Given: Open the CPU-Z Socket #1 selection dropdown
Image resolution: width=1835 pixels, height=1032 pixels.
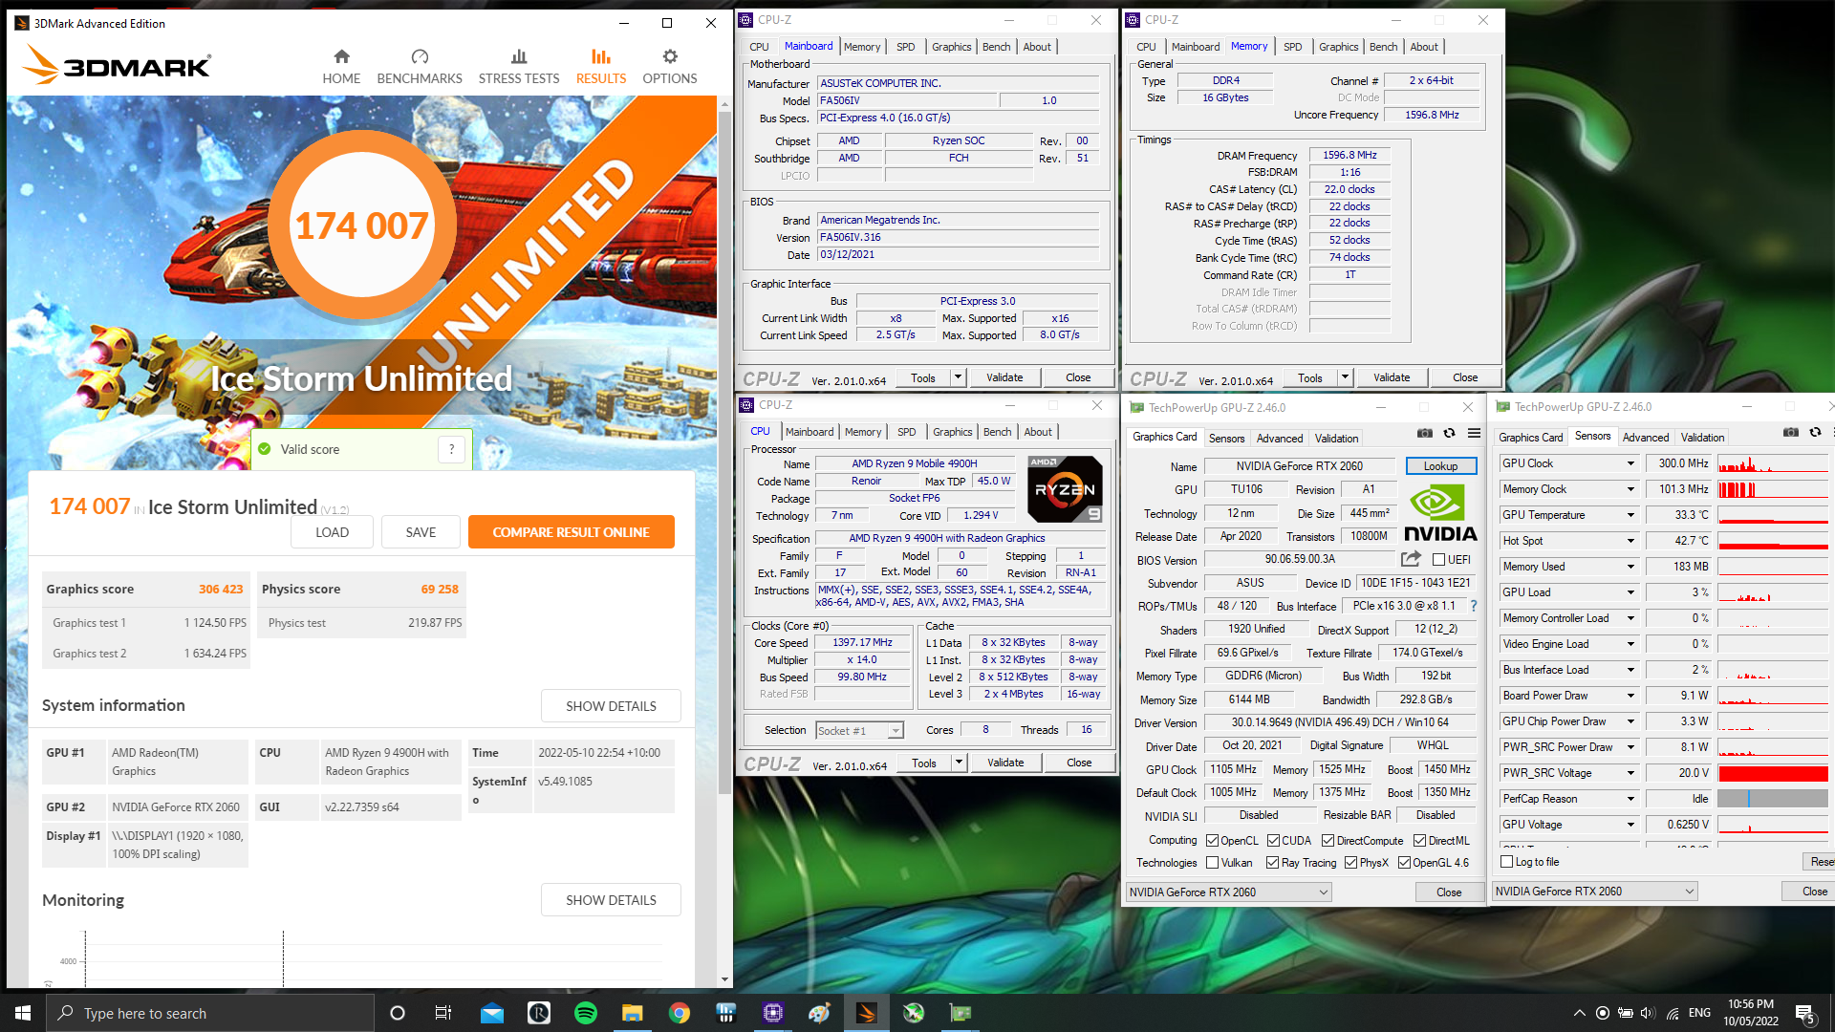Looking at the screenshot, I should tap(859, 730).
